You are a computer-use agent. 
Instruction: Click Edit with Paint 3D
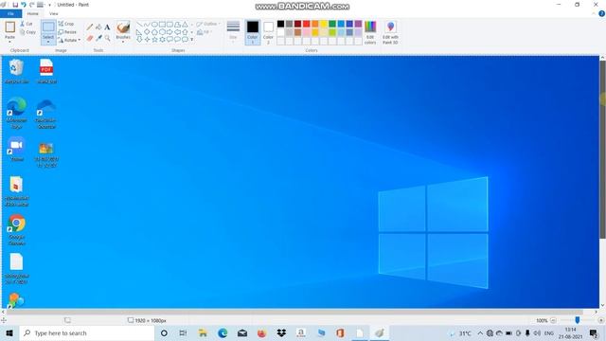tap(390, 32)
